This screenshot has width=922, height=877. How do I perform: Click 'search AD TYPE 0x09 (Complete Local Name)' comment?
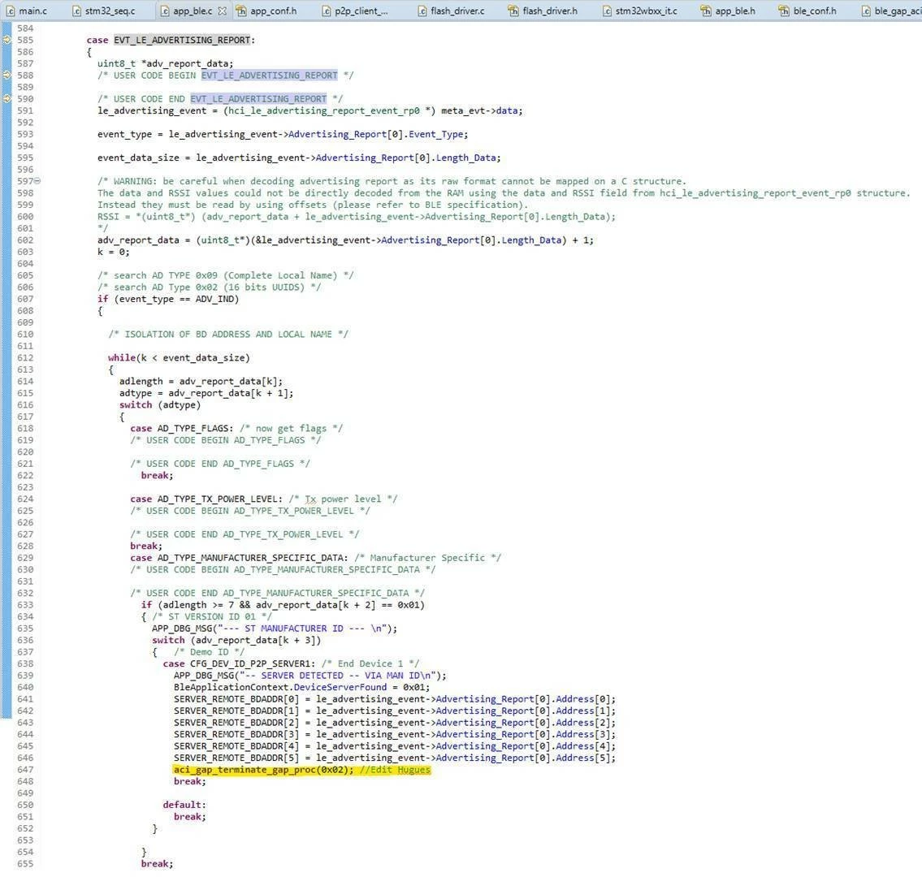225,275
